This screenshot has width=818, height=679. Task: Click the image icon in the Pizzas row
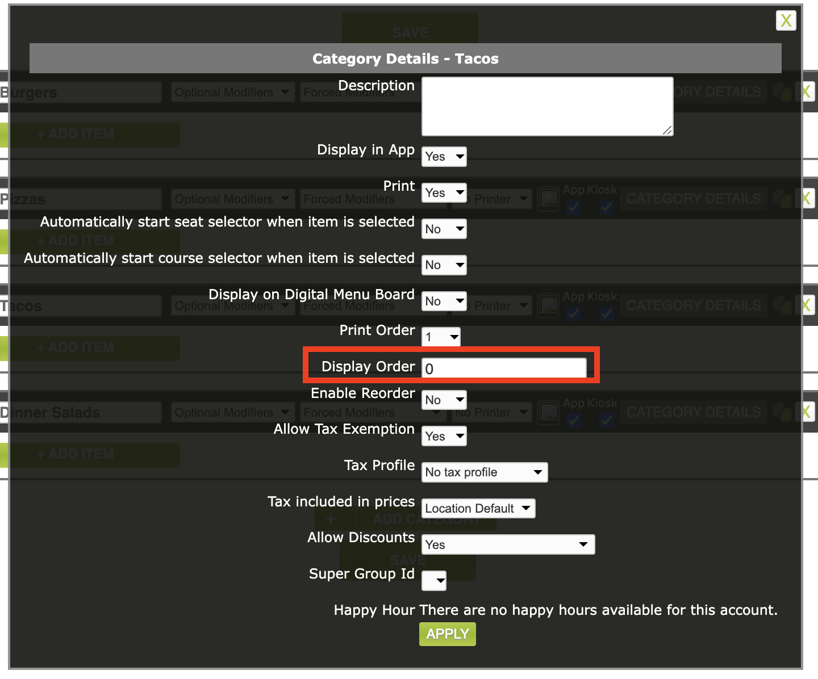coord(548,199)
